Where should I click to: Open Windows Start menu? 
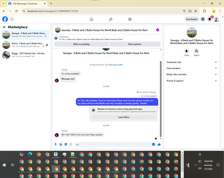pos(4,165)
